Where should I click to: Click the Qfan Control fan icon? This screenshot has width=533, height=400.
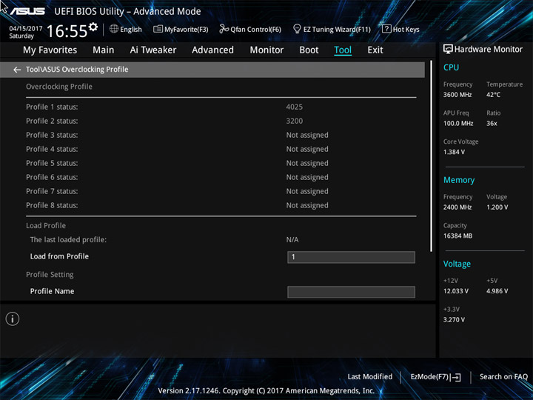tap(224, 29)
